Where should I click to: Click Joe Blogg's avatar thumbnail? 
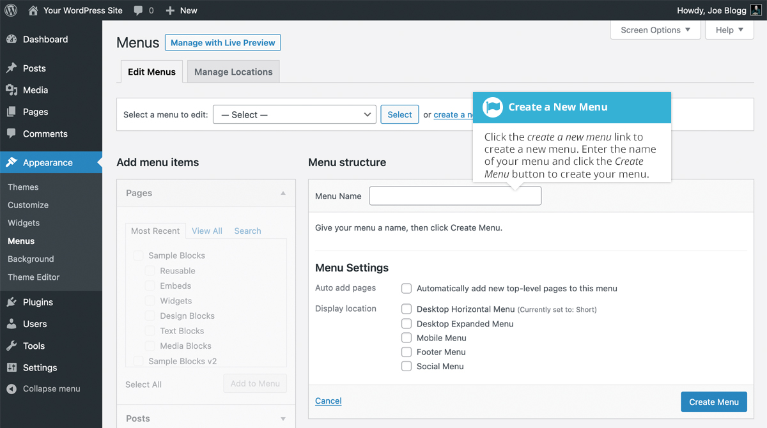point(755,10)
